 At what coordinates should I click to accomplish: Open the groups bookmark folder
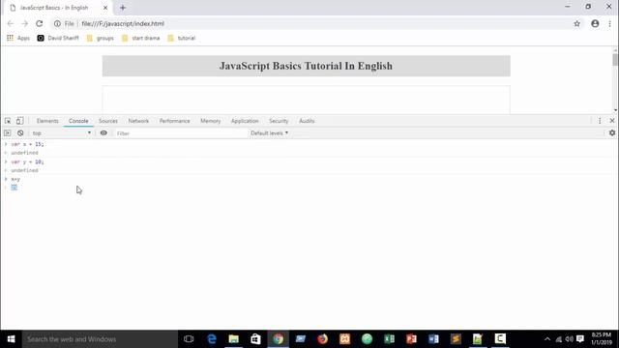(x=101, y=38)
